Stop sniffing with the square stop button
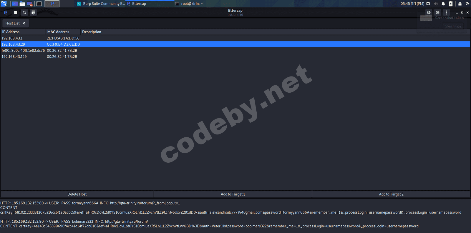The height and width of the screenshot is (233, 471). coord(16,12)
